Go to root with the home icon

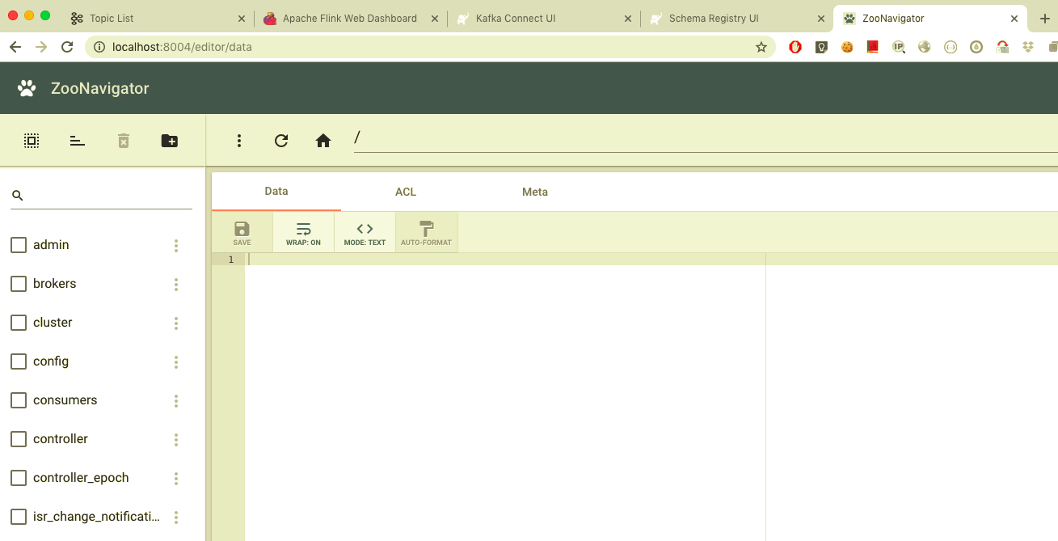click(x=323, y=141)
